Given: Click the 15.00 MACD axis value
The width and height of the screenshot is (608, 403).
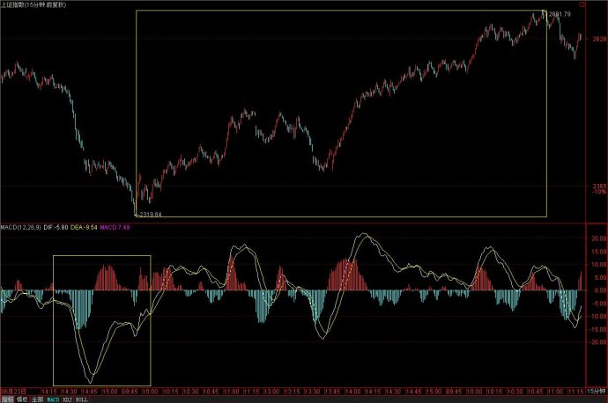Looking at the screenshot, I should click(x=598, y=252).
